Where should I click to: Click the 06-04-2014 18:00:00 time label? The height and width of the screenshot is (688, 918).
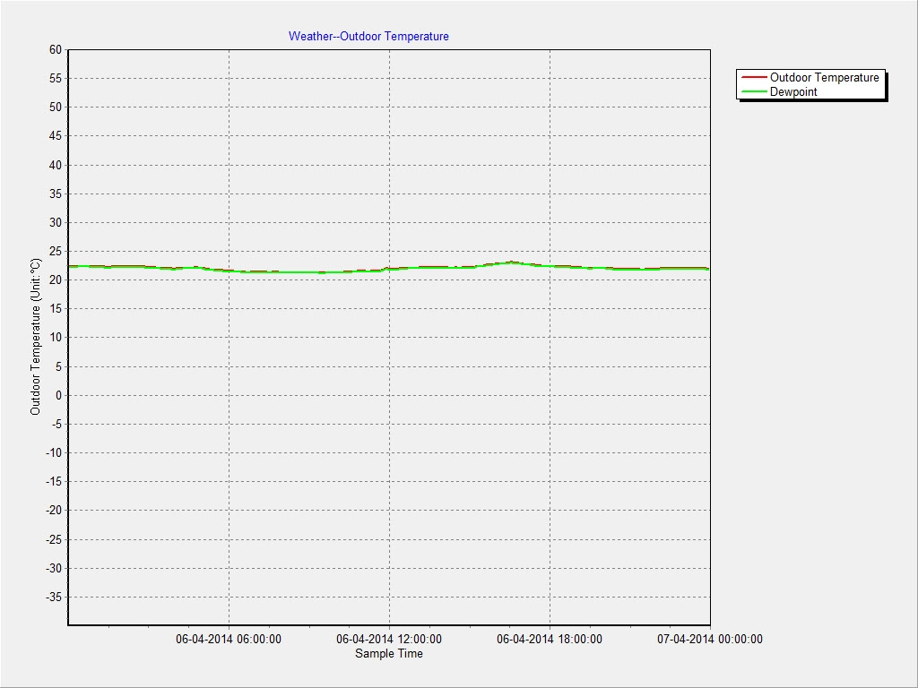click(x=550, y=639)
